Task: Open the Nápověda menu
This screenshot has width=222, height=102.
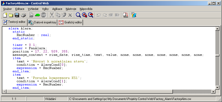Action: (86, 9)
